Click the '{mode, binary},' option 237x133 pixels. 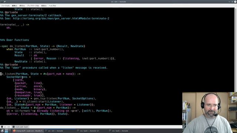pyautogui.click(x=30, y=89)
